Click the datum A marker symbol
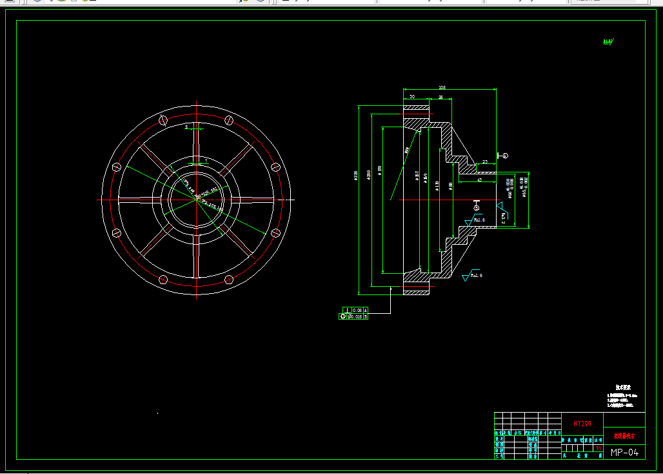The image size is (663, 474). click(x=503, y=156)
